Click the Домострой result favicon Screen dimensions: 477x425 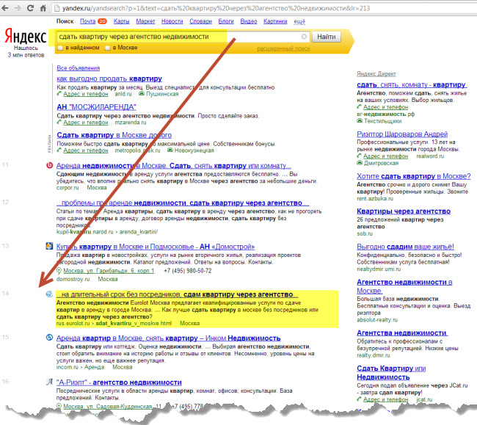(49, 246)
